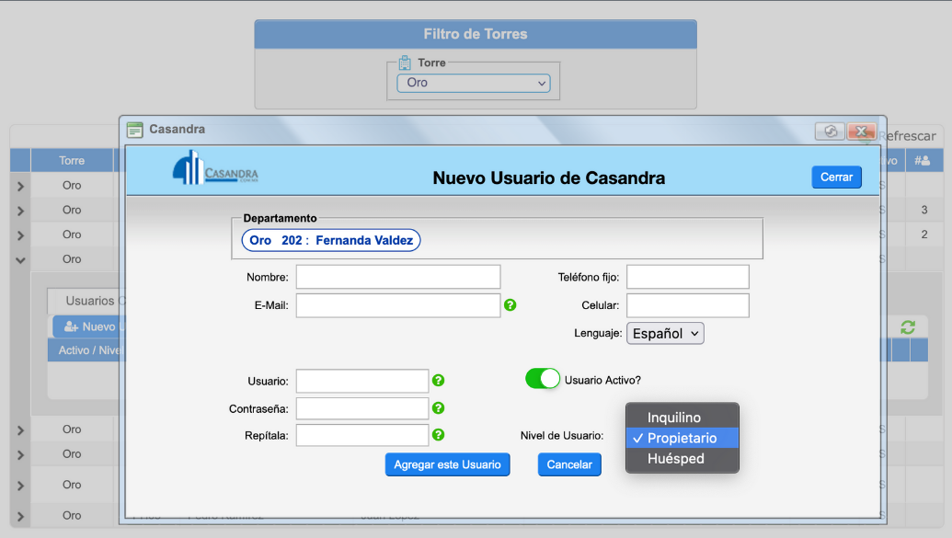Image resolution: width=952 pixels, height=538 pixels.
Task: Click the green refresh arrows icon
Action: tap(908, 327)
